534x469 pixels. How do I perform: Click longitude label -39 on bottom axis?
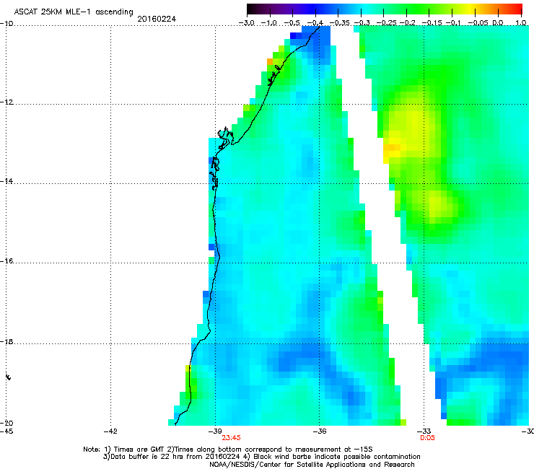(x=215, y=431)
